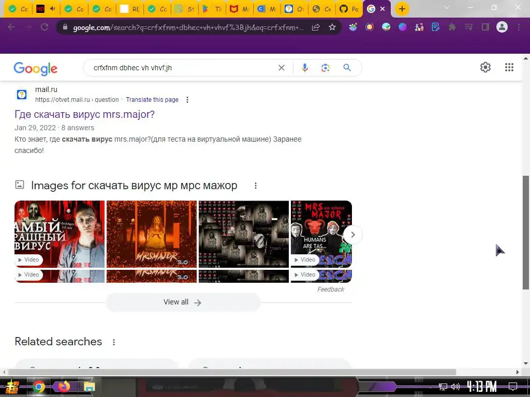Switch to the St notes tab

click(185, 9)
